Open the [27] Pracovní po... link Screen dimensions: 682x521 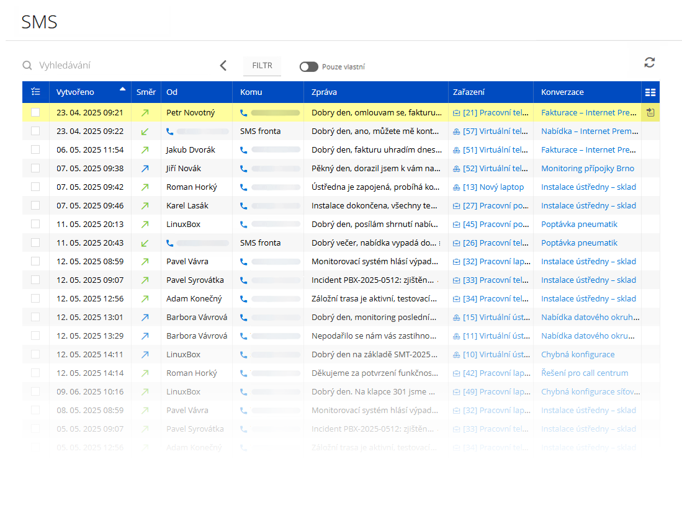[x=496, y=206]
